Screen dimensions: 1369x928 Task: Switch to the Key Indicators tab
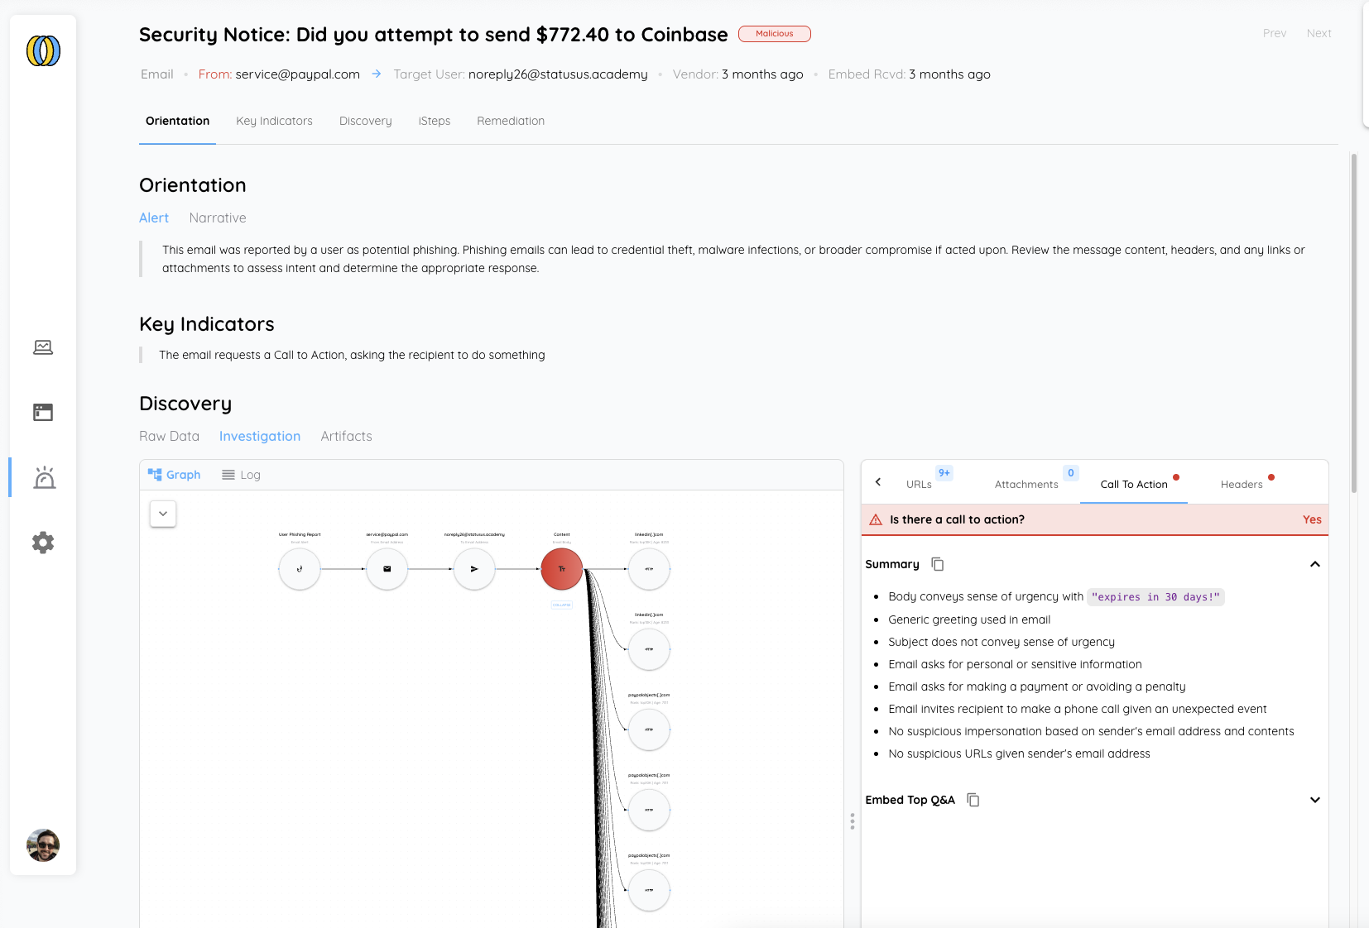click(274, 121)
